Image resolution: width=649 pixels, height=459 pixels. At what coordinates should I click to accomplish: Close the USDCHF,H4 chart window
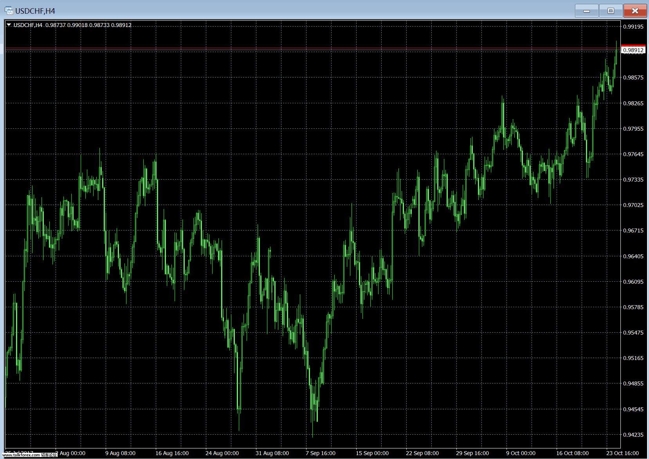635,11
